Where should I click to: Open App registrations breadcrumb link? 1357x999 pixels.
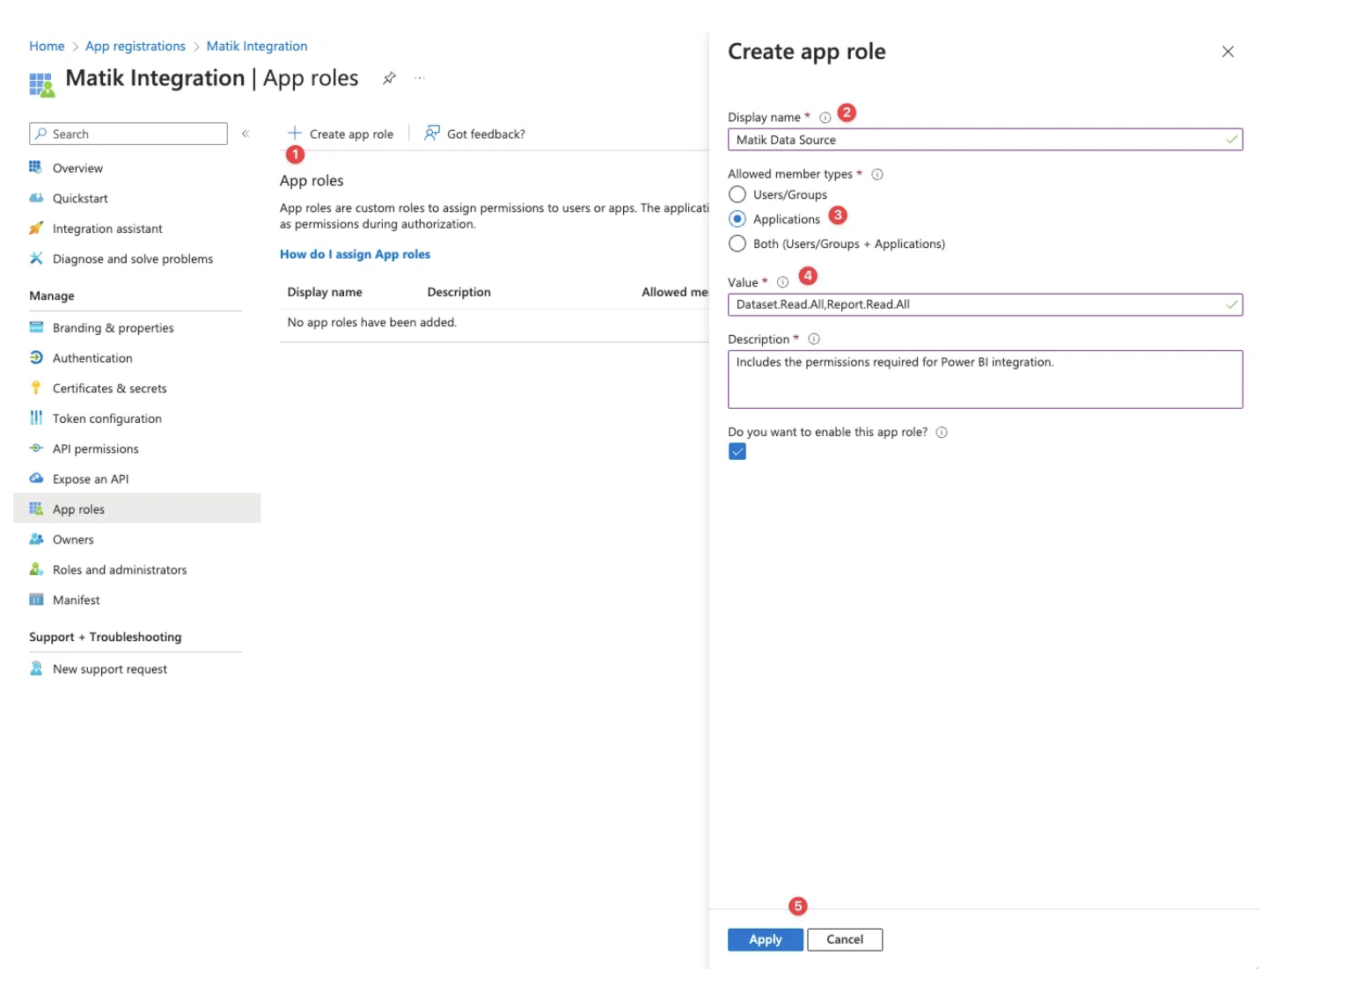click(136, 46)
